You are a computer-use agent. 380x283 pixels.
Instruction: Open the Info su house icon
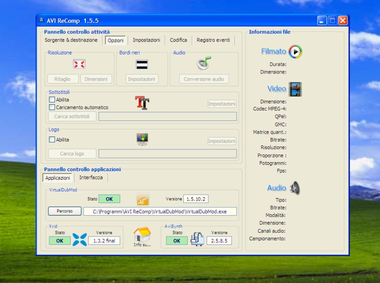click(142, 236)
